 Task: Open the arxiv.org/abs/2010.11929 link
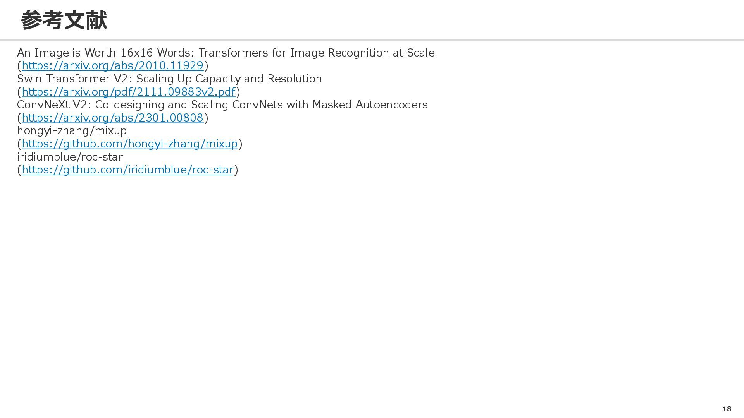(112, 65)
